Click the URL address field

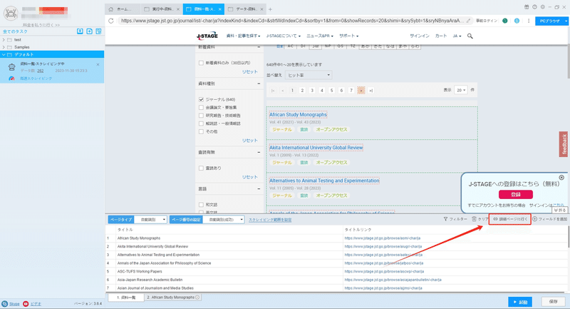(292, 21)
